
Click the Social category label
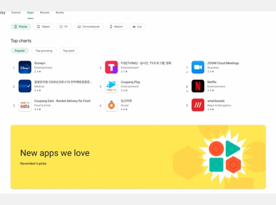click(125, 105)
